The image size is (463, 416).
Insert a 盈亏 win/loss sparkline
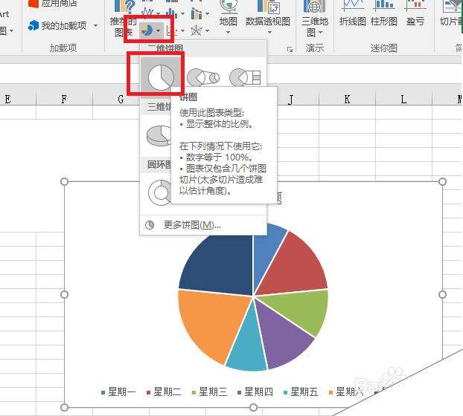click(x=415, y=13)
